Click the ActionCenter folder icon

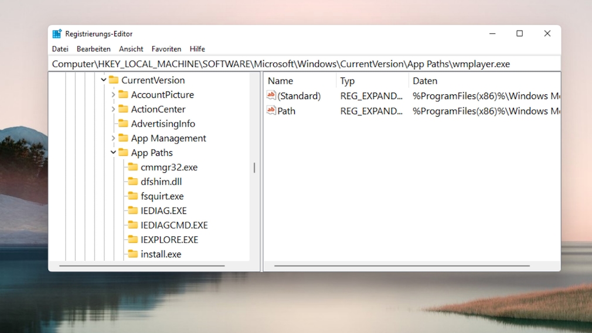(x=123, y=108)
